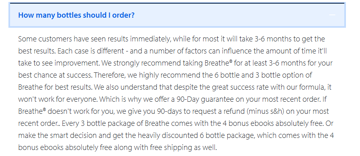Click the phrase "Each case is different"
The height and width of the screenshot is (156, 360).
tap(91, 51)
